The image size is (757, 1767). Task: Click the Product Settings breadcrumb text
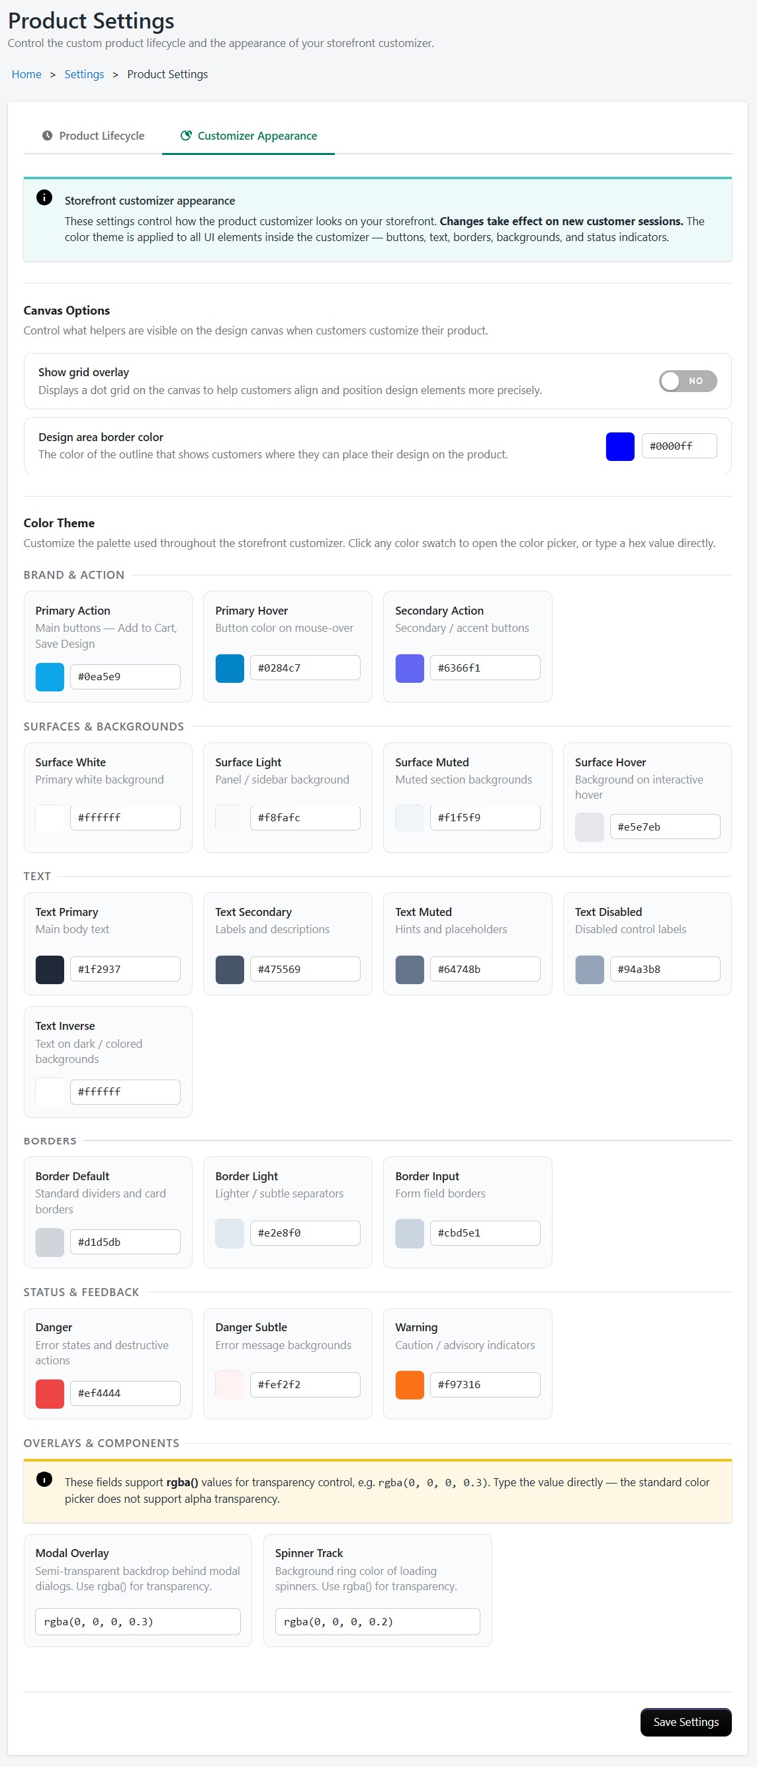pyautogui.click(x=167, y=74)
